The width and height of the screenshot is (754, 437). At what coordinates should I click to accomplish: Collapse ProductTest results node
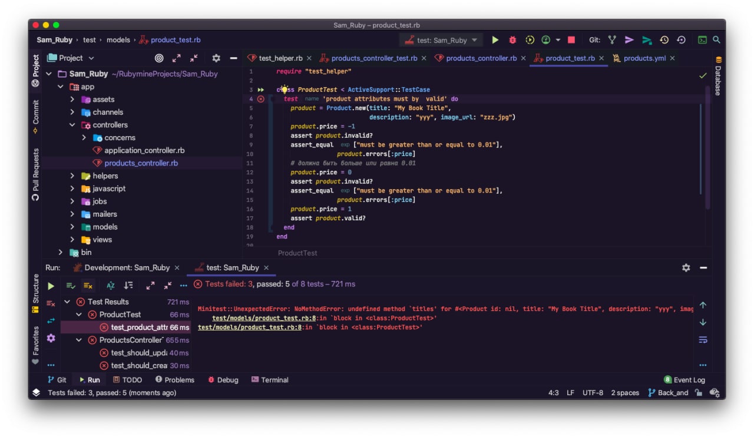[x=80, y=314]
